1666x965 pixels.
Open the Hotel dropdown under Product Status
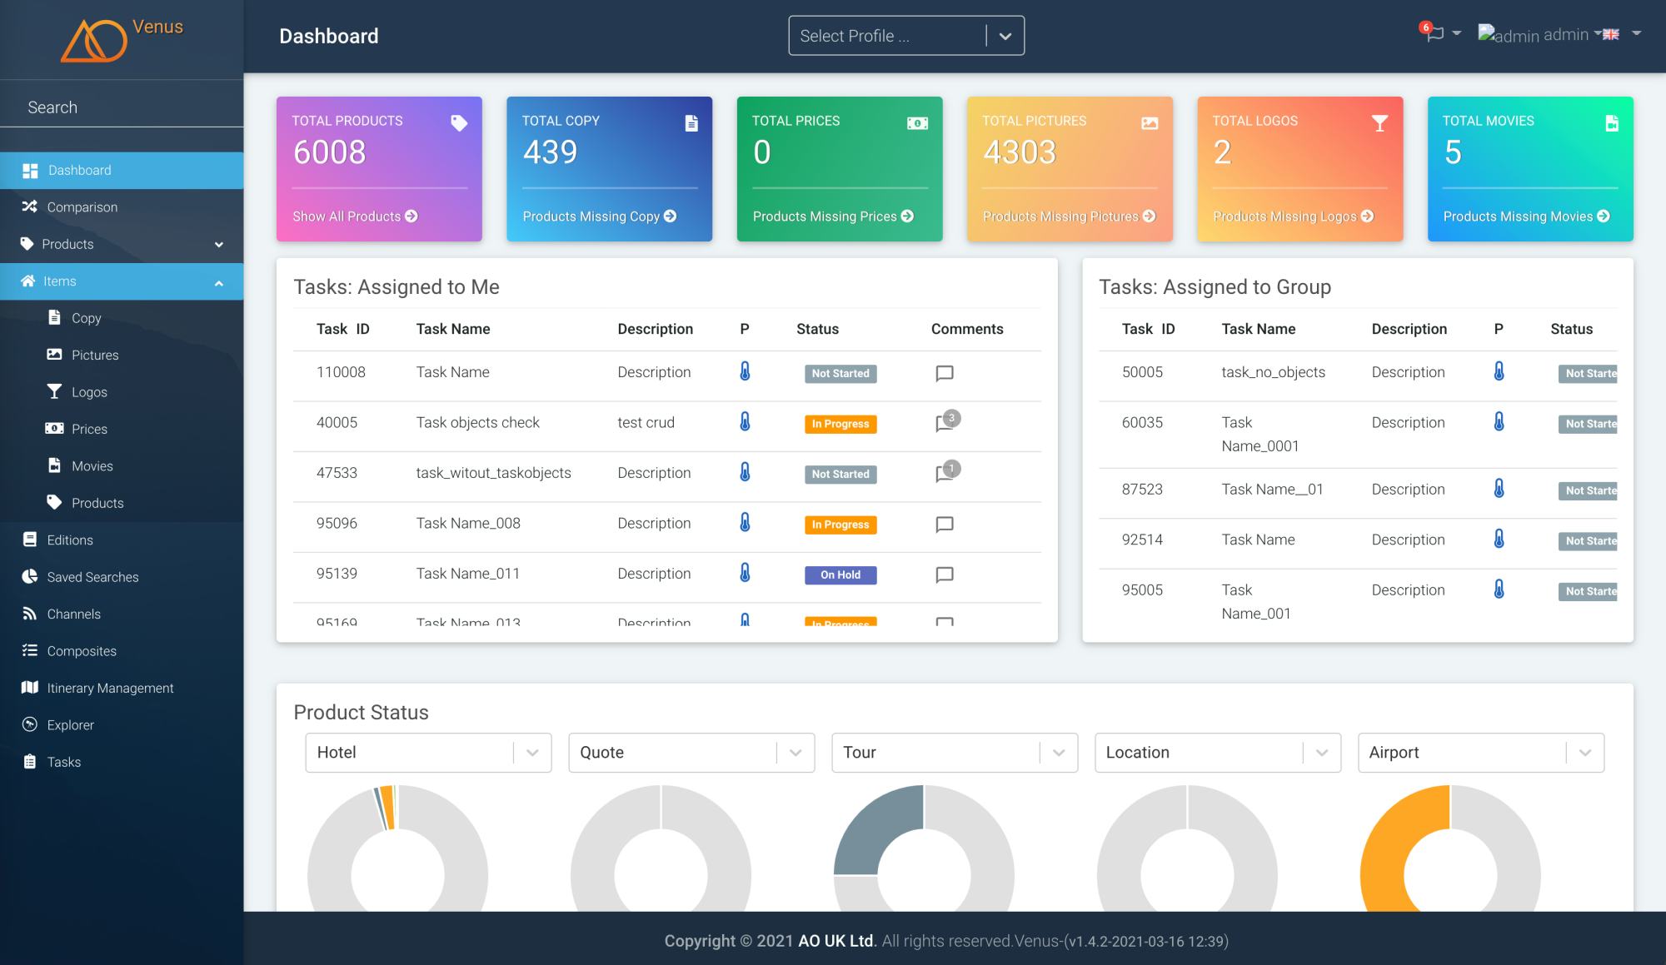coord(531,752)
